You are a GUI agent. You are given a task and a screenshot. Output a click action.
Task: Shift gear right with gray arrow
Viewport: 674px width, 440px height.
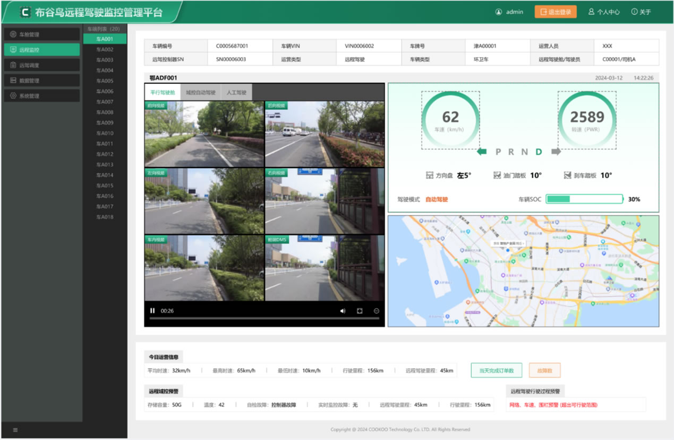click(556, 152)
